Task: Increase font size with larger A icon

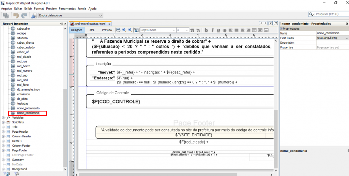Action: tap(192, 30)
